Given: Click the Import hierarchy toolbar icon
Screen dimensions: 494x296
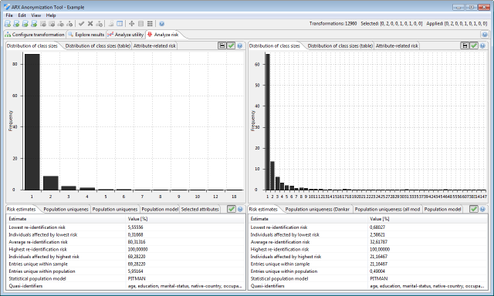Looking at the screenshot, I should click(61, 24).
